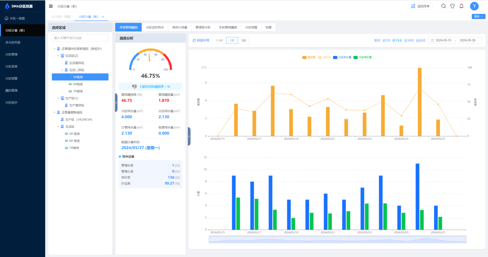Click the grid icon on the 返回菜单 button
Image resolution: width=488 pixels, height=257 pixels.
pos(413,6)
